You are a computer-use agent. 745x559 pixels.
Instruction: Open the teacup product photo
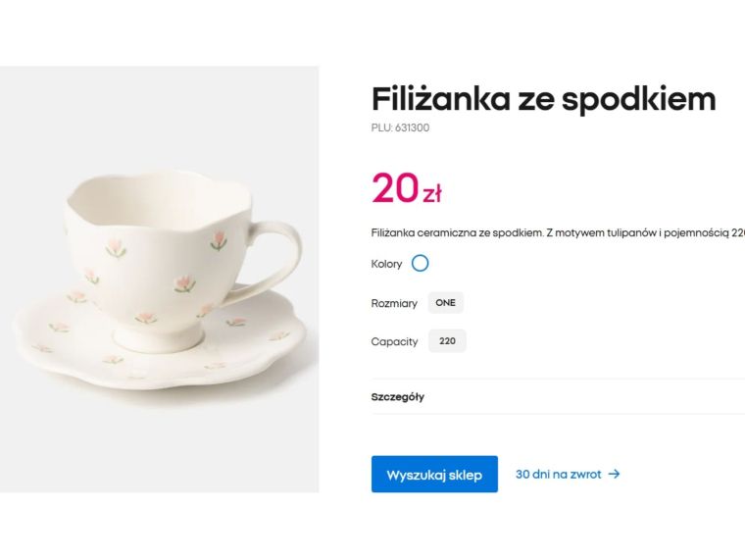[159, 279]
